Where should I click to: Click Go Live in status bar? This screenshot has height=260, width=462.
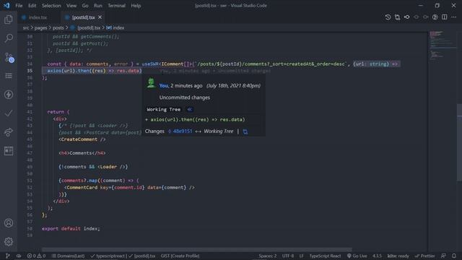(357, 256)
